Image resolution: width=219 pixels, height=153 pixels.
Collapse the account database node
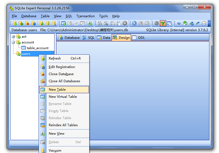13,42
